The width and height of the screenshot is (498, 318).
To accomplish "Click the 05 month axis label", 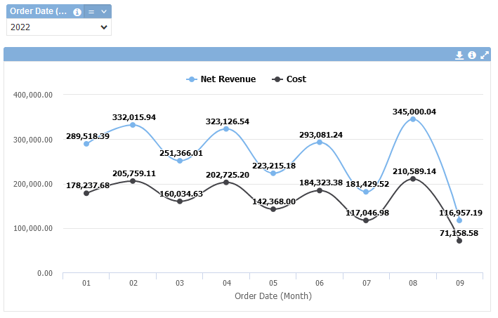I will pyautogui.click(x=273, y=282).
